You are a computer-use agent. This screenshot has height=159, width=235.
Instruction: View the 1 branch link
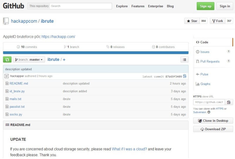(x=71, y=47)
